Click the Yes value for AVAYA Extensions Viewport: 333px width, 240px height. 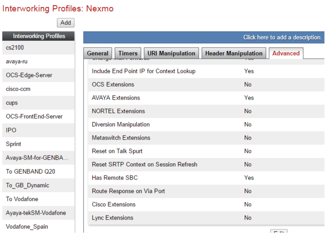[x=249, y=98]
